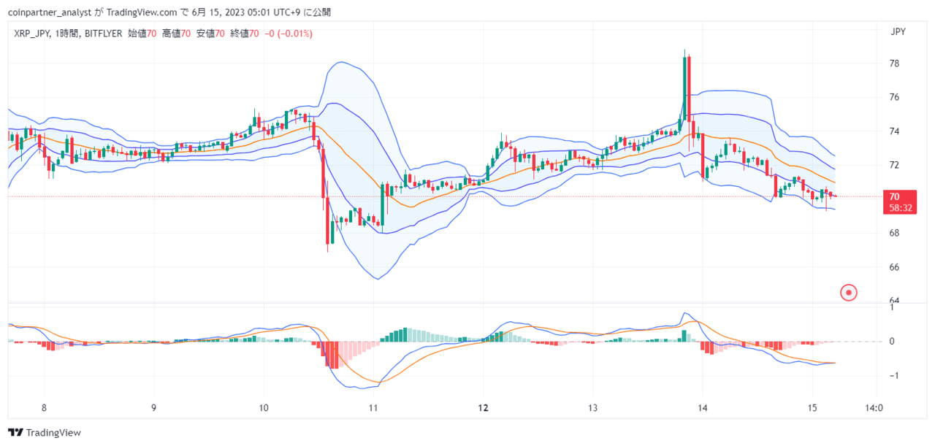935x446 pixels.
Task: Click the 終値70 close value in header
Action: pyautogui.click(x=245, y=34)
